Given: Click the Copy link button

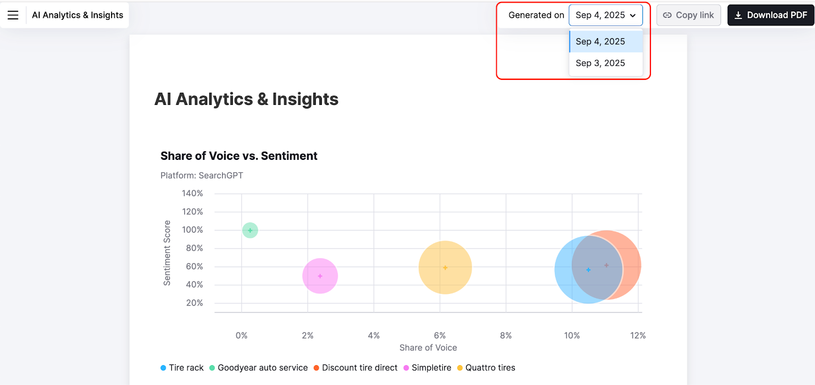Looking at the screenshot, I should pos(689,15).
